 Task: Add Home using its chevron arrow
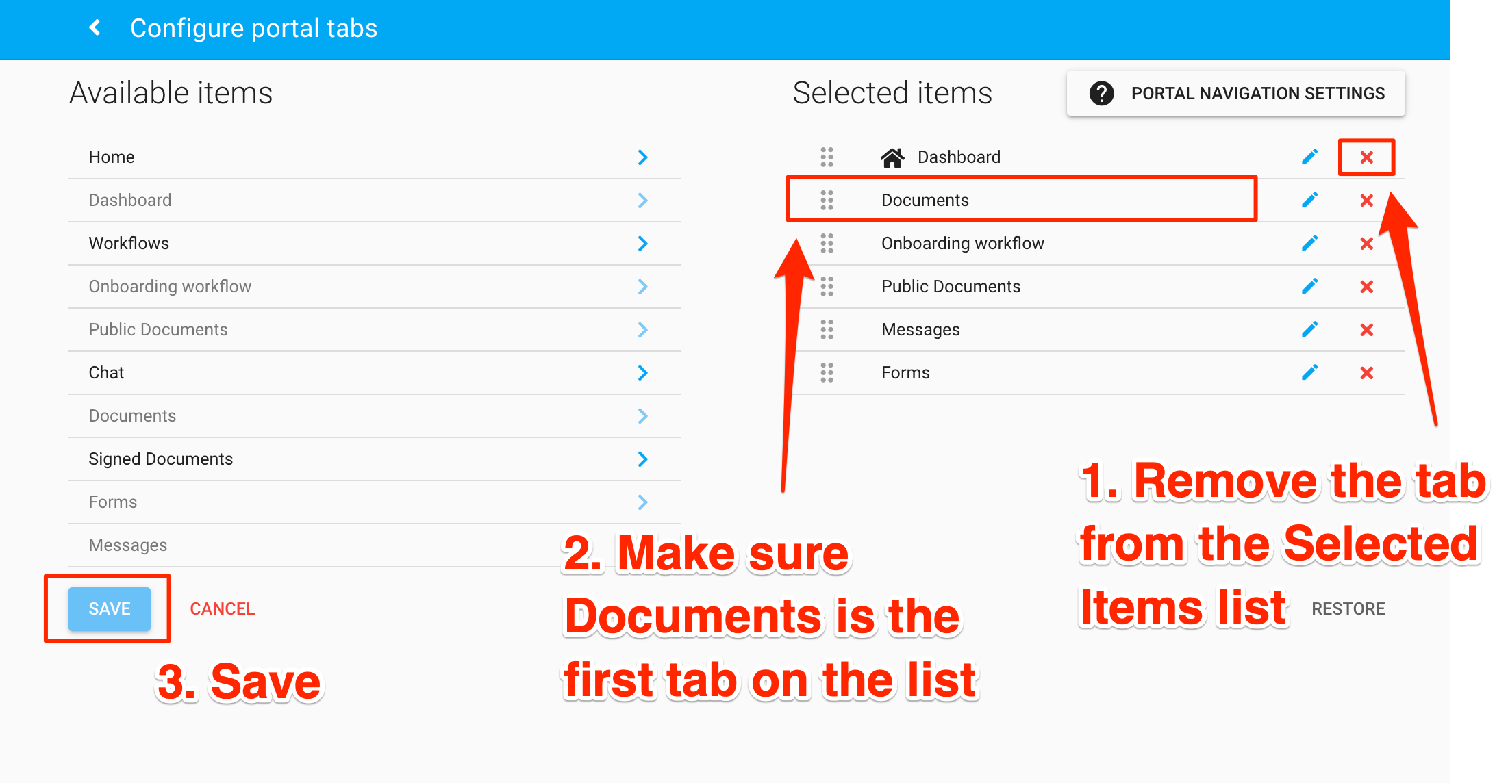tap(642, 157)
